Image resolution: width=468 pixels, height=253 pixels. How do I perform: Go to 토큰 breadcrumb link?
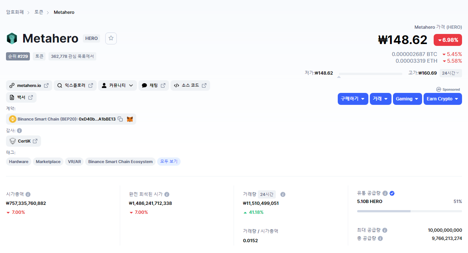tap(39, 12)
